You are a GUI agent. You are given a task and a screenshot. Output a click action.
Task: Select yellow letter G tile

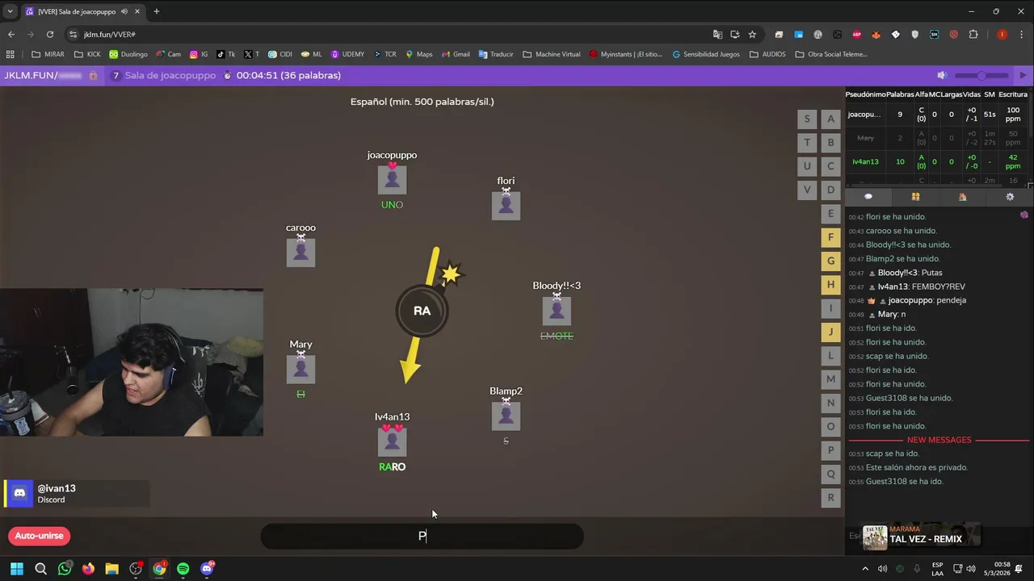click(x=830, y=261)
